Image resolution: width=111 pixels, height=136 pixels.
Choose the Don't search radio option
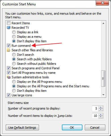click(x=14, y=55)
